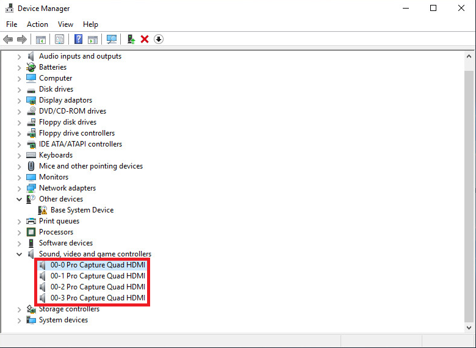Click the Disable device down-arrow icon

(x=159, y=39)
